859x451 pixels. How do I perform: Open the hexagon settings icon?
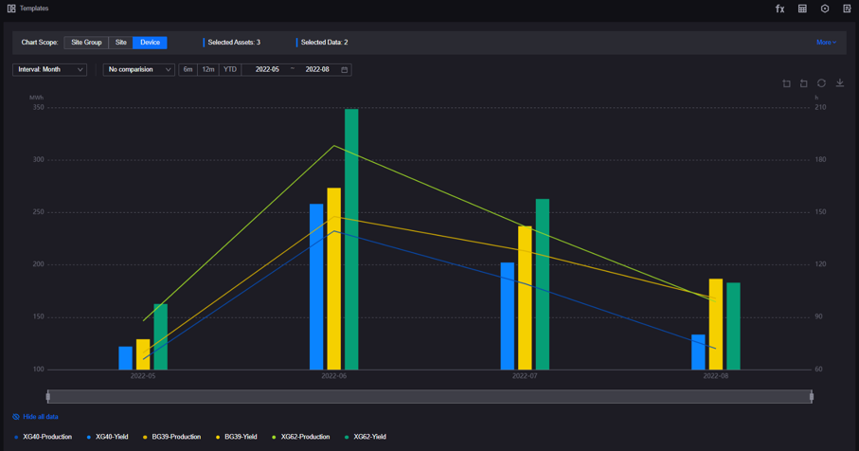[825, 9]
